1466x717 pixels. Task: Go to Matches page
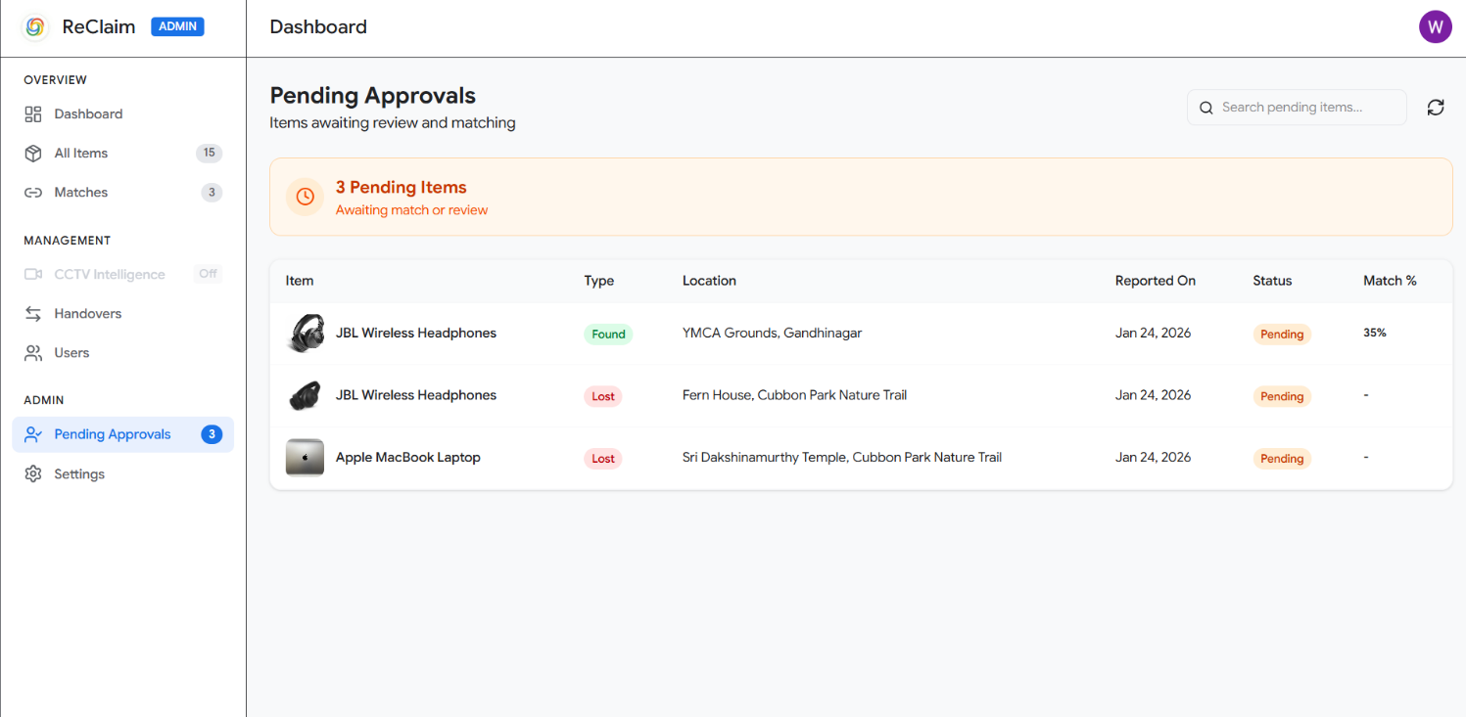pyautogui.click(x=123, y=193)
